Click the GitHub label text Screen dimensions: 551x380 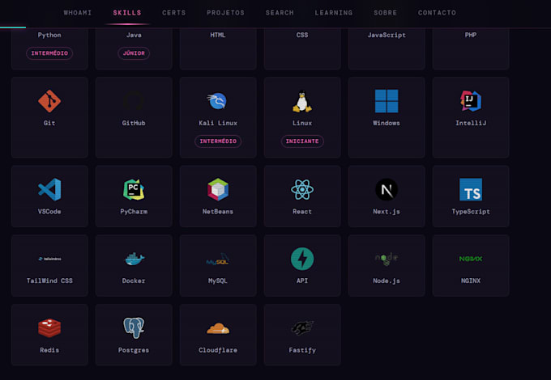pos(134,123)
